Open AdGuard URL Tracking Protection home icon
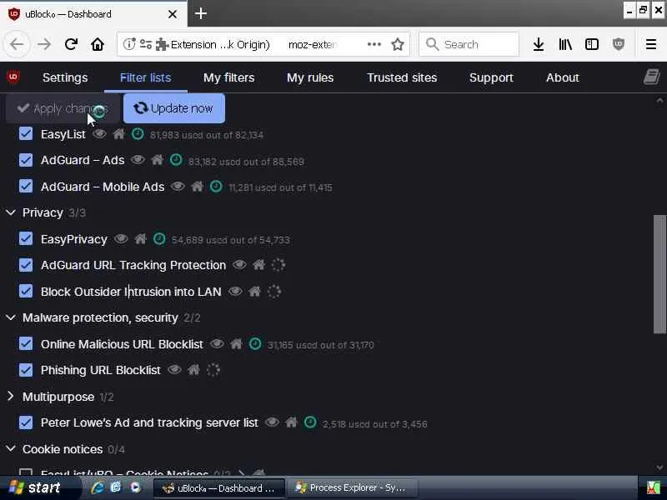The height and width of the screenshot is (500, 667). coord(258,265)
